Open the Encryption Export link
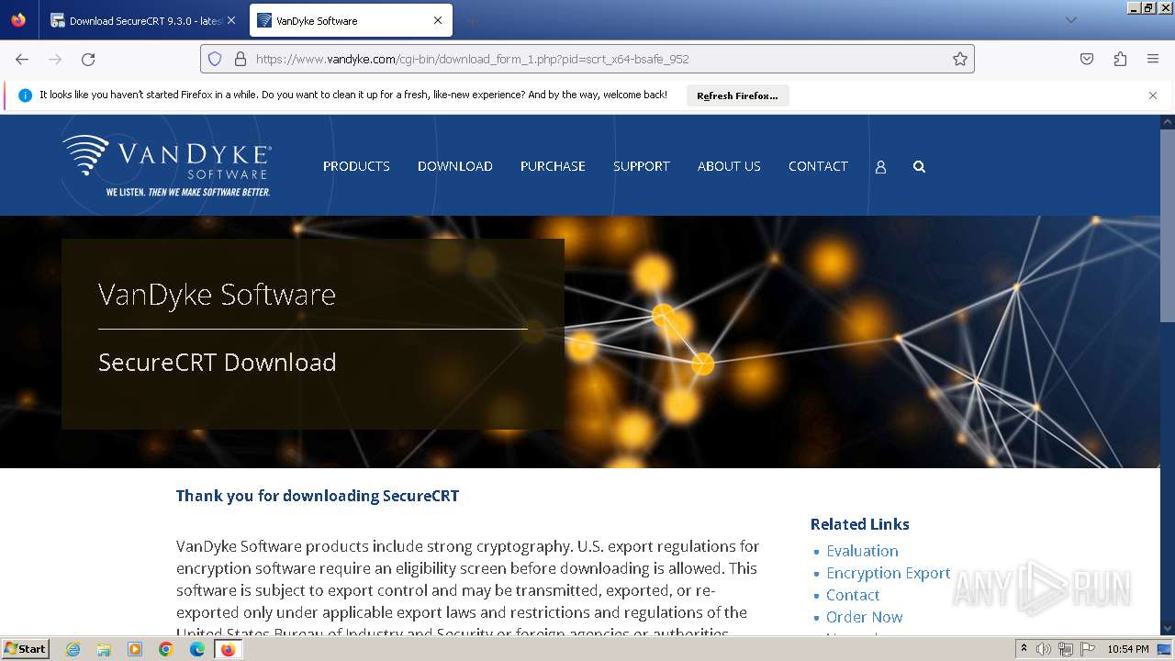1175x661 pixels. click(x=889, y=573)
